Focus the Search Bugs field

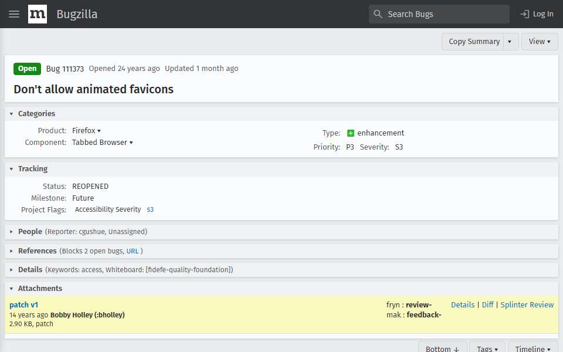[439, 14]
